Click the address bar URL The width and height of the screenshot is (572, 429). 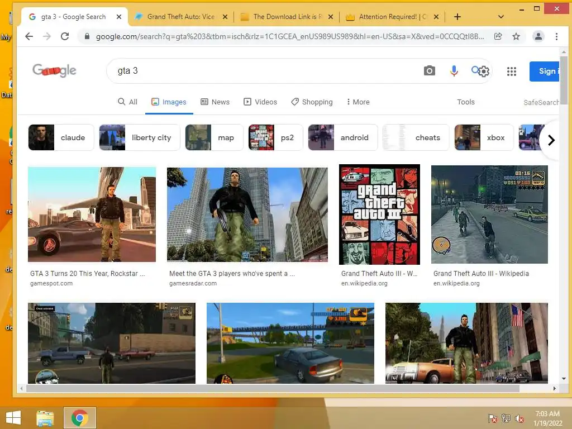point(290,36)
